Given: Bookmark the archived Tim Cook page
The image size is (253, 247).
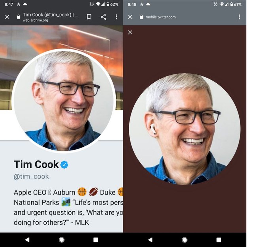Looking at the screenshot, I should click(x=89, y=17).
